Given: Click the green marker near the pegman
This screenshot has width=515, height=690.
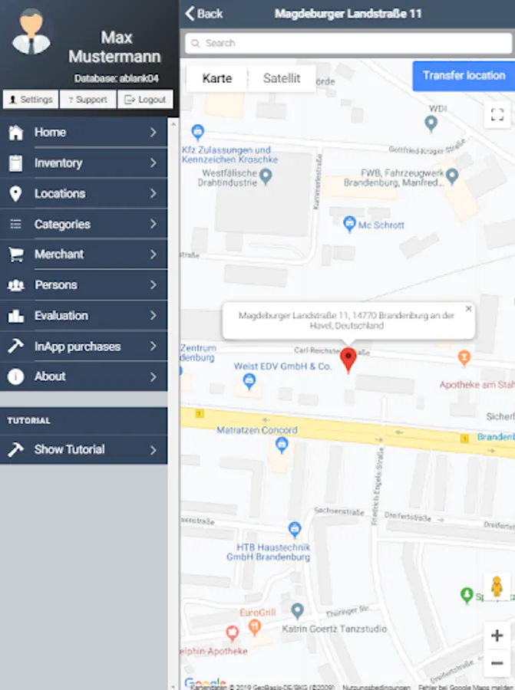Looking at the screenshot, I should click(x=467, y=596).
